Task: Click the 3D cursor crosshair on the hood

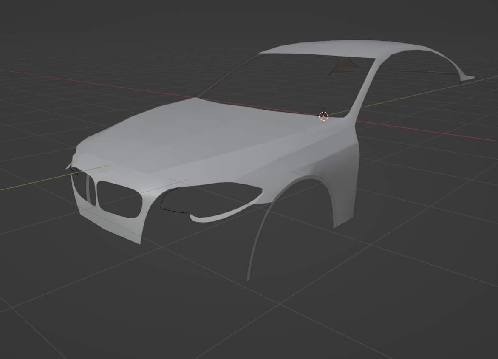Action: click(323, 116)
